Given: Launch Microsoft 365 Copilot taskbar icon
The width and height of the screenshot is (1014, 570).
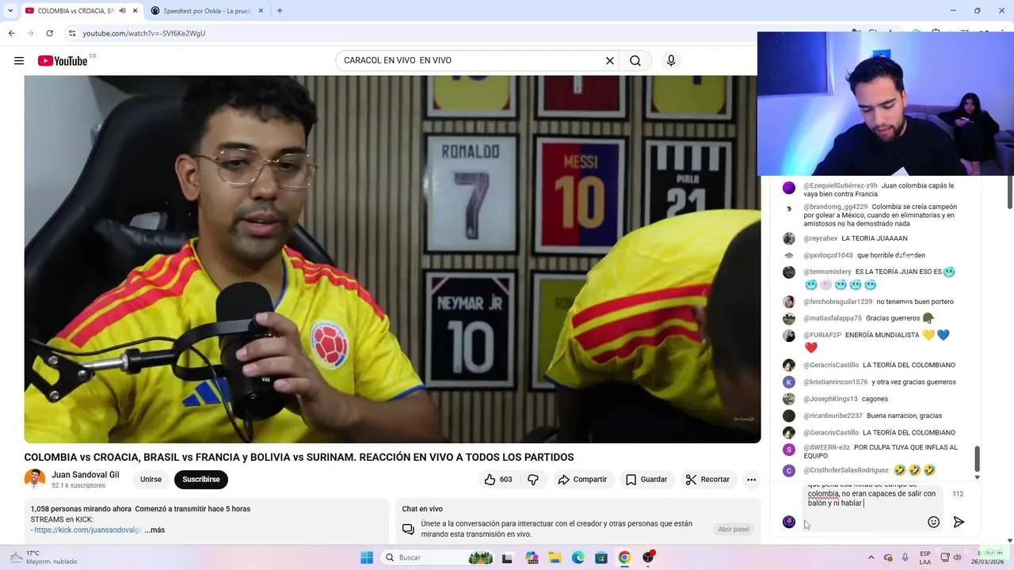Looking at the screenshot, I should [531, 557].
